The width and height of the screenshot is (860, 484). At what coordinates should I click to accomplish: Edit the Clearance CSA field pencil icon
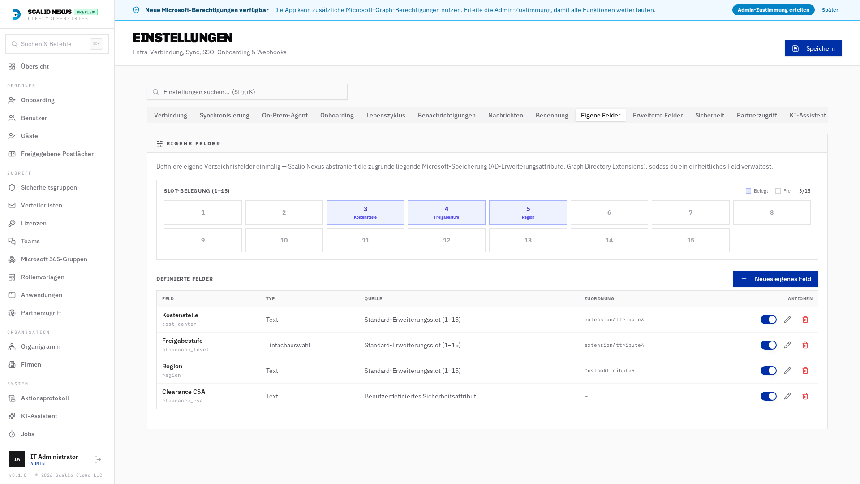(x=787, y=396)
